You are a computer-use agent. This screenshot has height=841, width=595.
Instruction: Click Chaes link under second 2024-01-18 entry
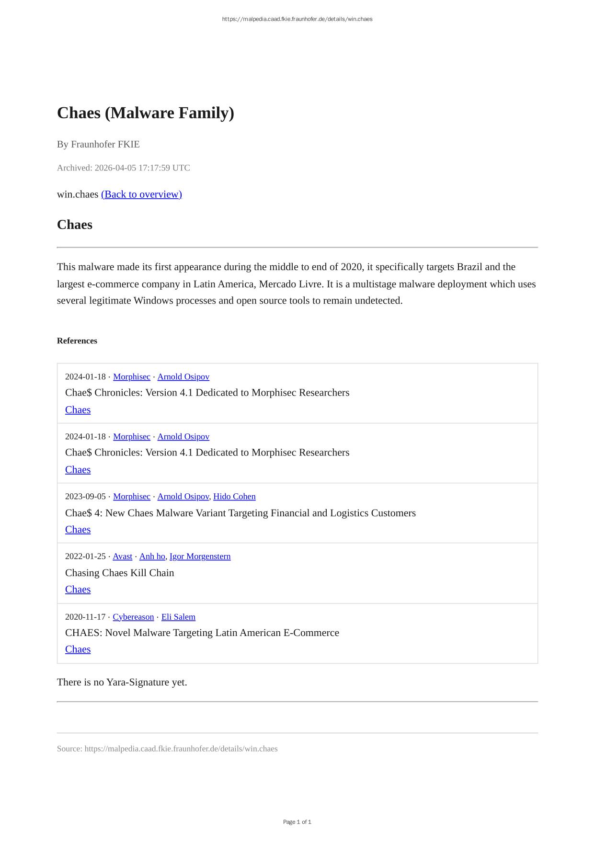[x=78, y=470]
